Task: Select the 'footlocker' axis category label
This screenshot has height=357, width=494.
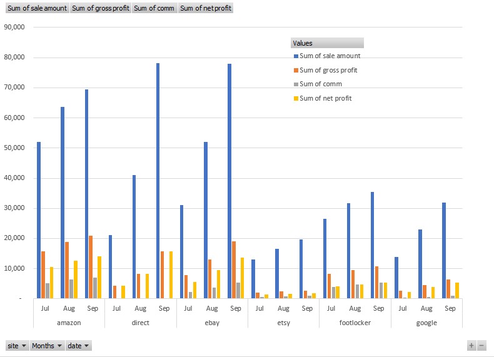Action: tap(355, 323)
